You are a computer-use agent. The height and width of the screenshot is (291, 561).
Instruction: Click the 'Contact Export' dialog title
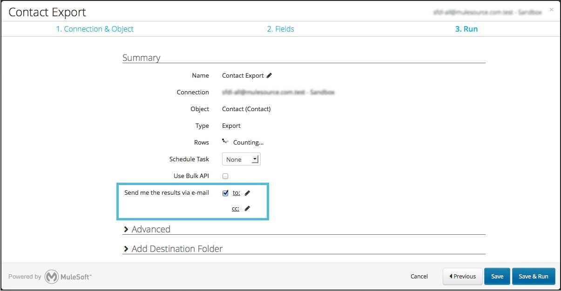point(47,12)
